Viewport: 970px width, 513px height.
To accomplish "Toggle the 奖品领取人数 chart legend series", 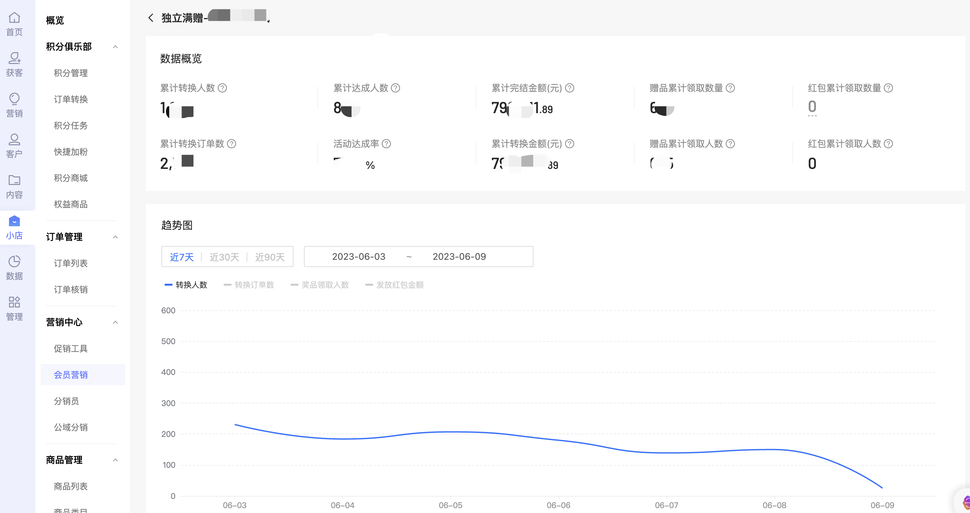I will click(320, 285).
